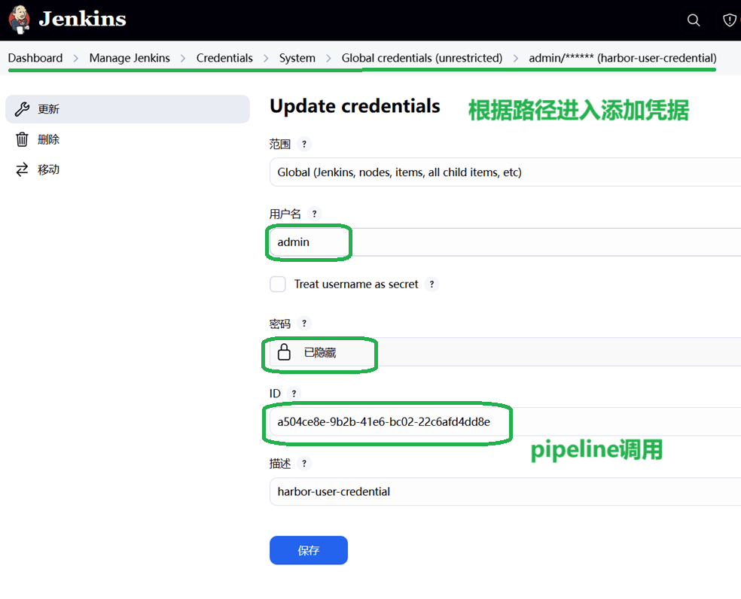This screenshot has width=741, height=599.
Task: Click the 已隐藏 password field
Action: pyautogui.click(x=505, y=352)
